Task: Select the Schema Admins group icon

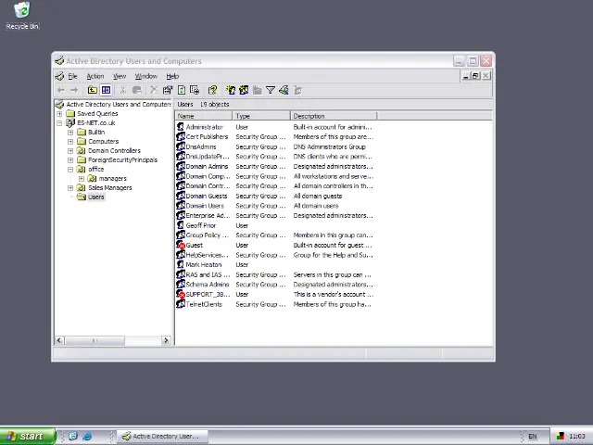Action: tap(181, 285)
